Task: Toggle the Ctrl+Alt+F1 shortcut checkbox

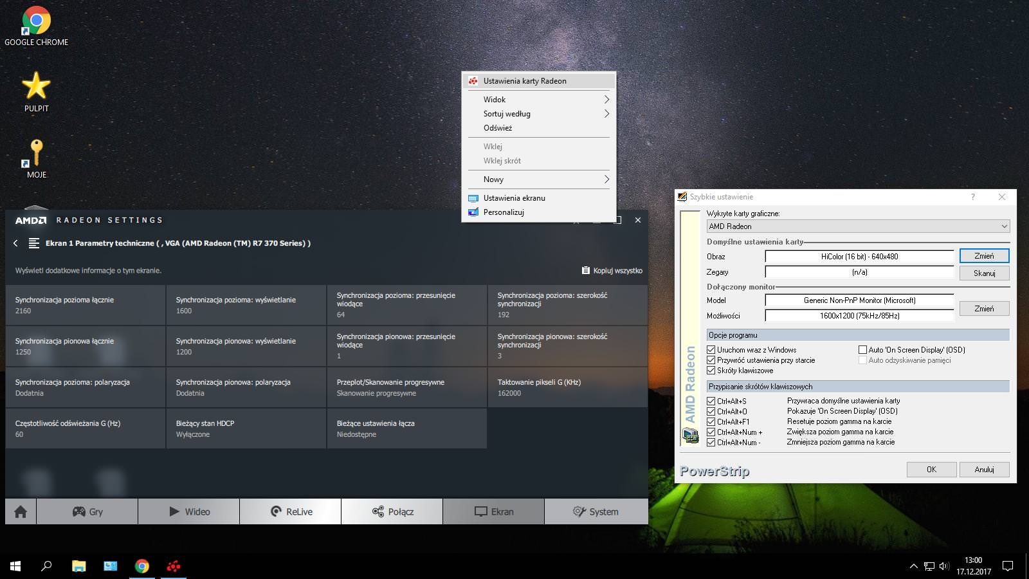Action: 711,422
